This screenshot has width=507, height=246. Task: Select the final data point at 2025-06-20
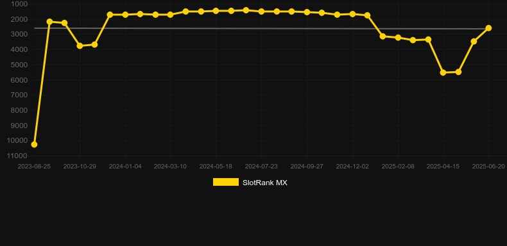point(488,28)
